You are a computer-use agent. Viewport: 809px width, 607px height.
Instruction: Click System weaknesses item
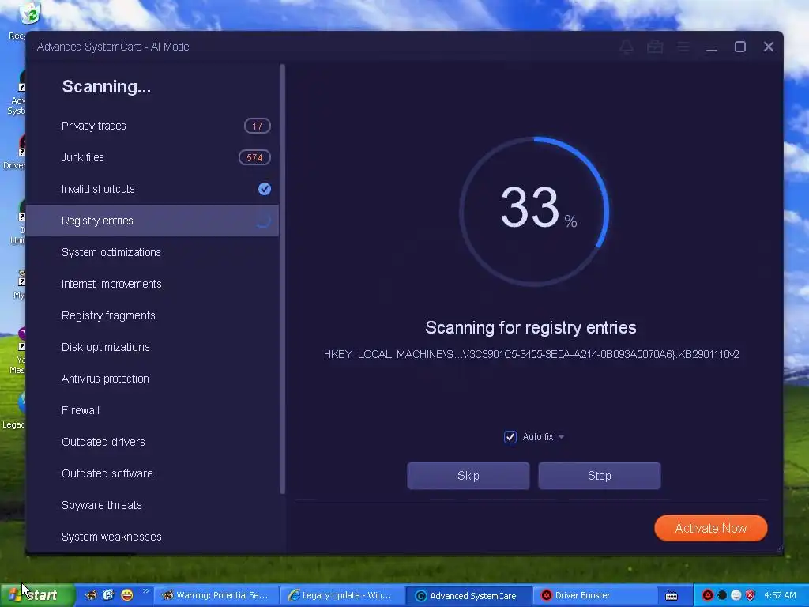(x=152, y=537)
